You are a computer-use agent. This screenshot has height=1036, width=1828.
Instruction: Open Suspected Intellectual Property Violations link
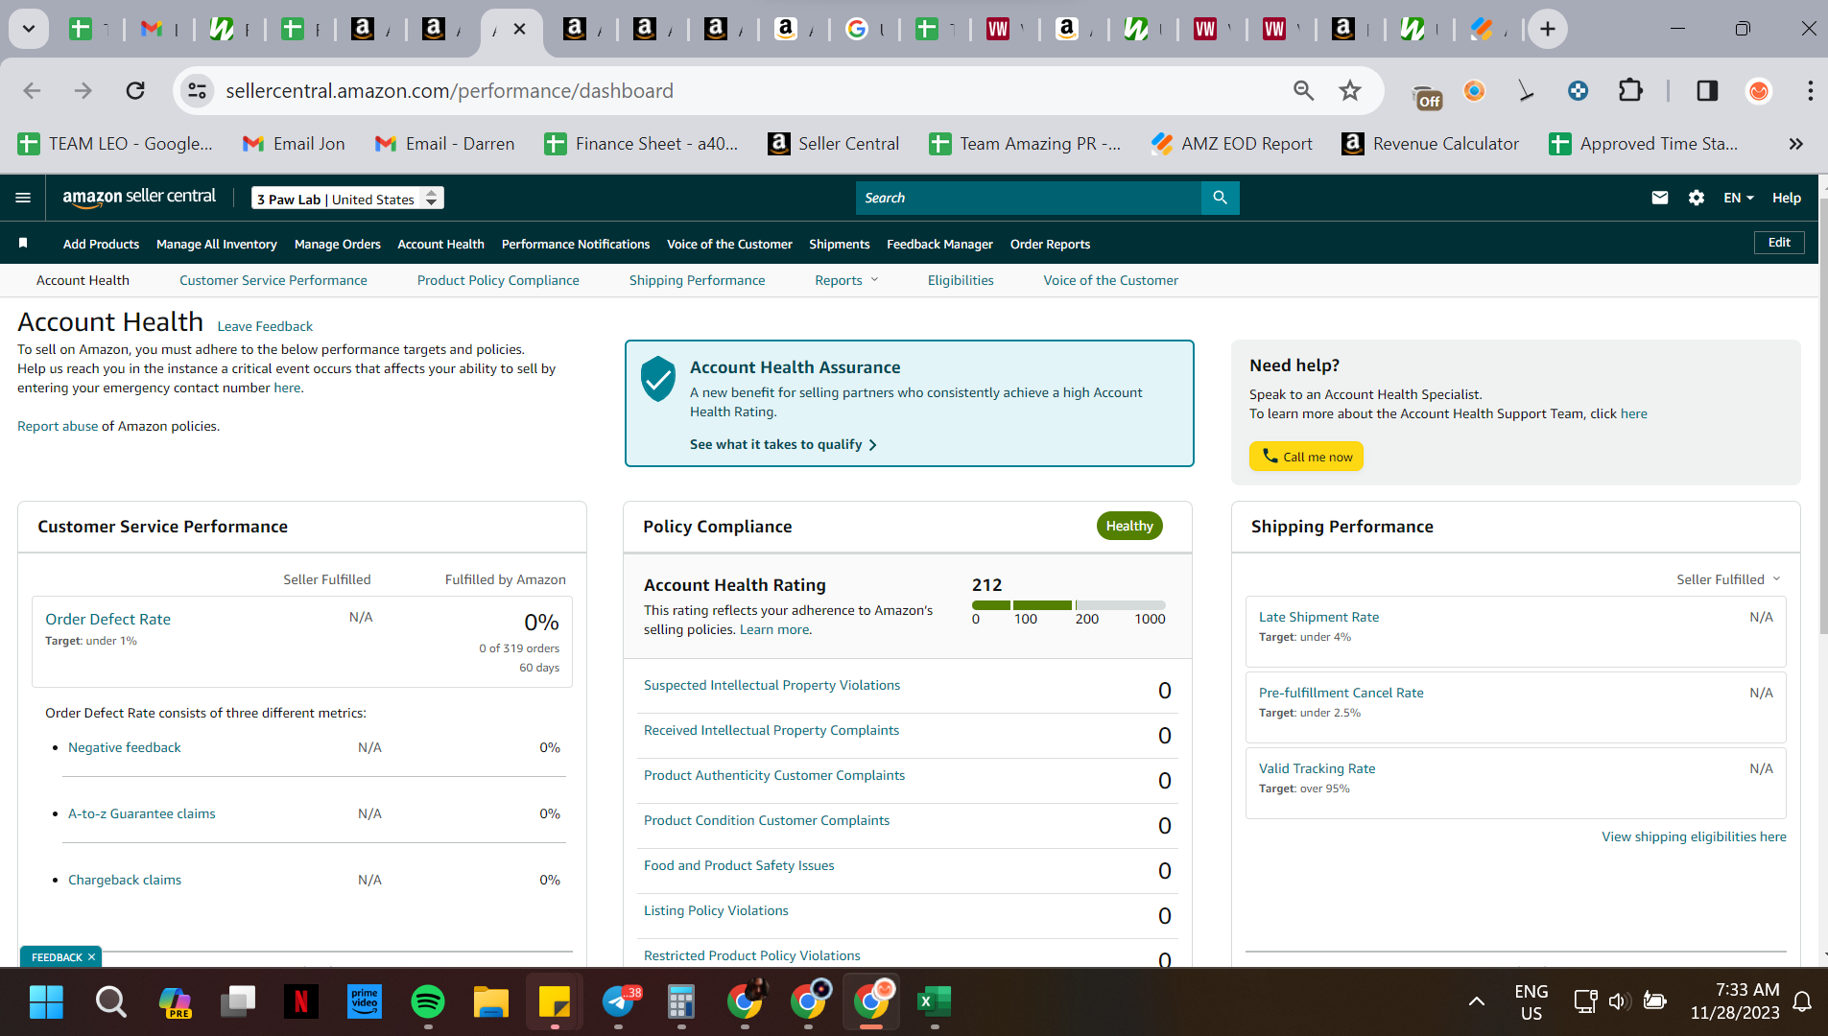point(772,685)
